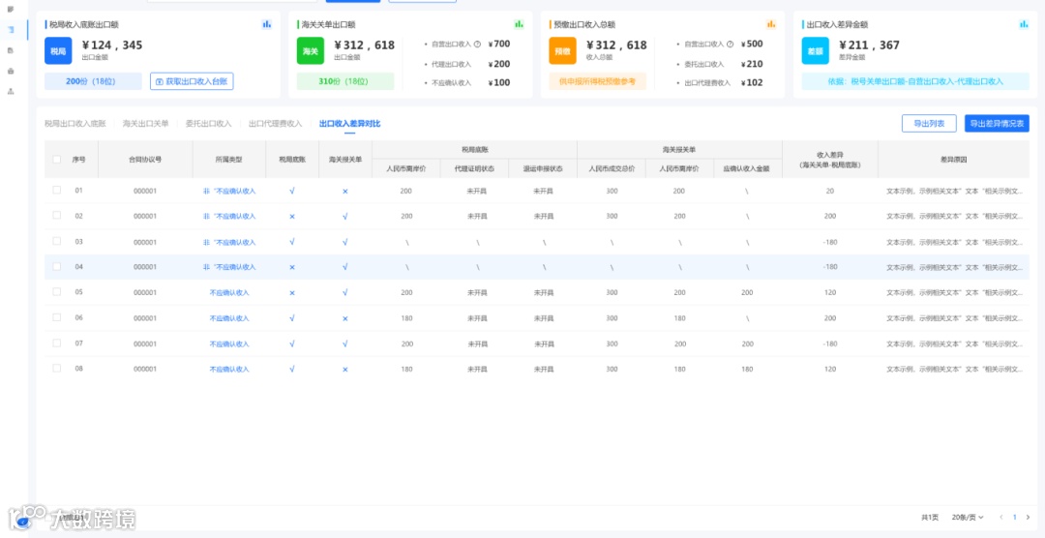
Task: Check the box for row 08
Action: [x=57, y=368]
